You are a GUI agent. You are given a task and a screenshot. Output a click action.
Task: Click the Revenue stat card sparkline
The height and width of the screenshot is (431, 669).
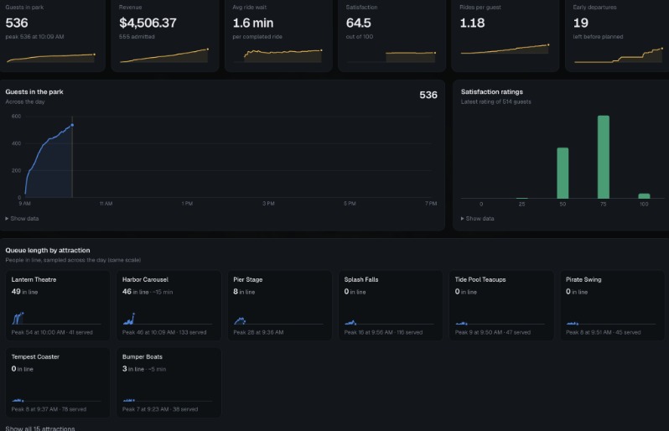point(164,56)
